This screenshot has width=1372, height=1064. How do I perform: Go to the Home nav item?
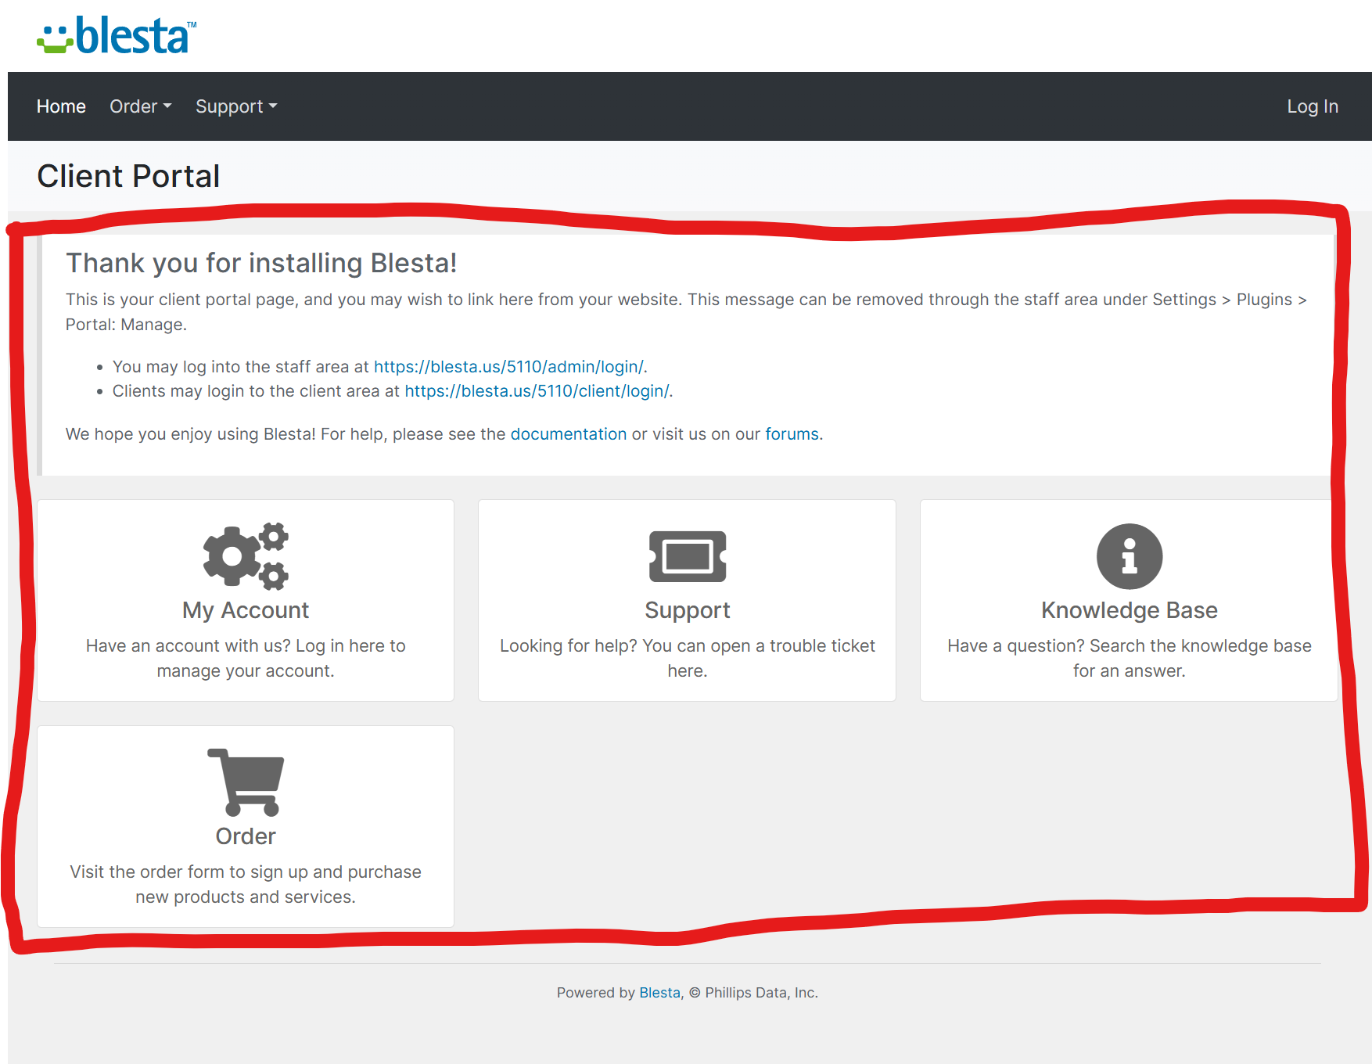click(61, 106)
